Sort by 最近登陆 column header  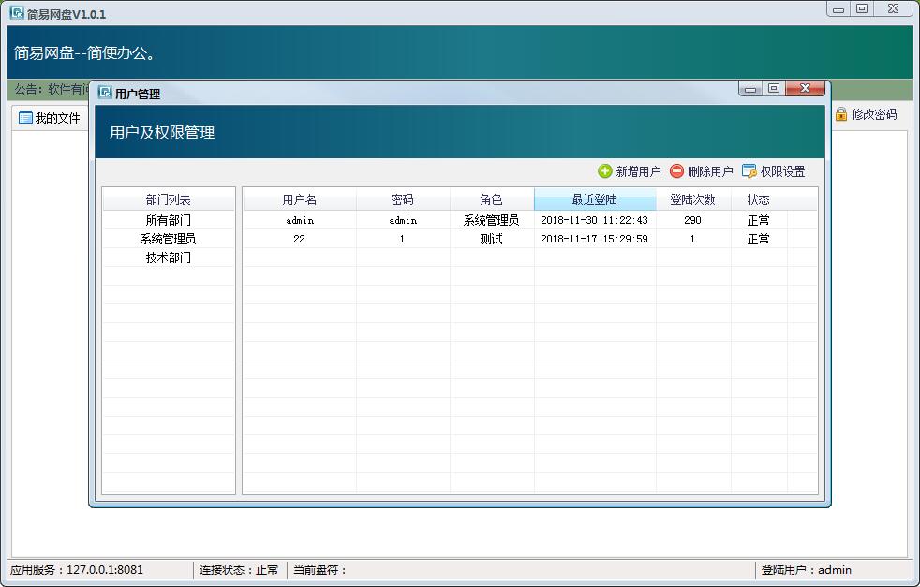point(594,199)
